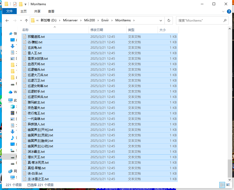Click the Forward navigation arrow
Screen dimensions: 234x190
pyautogui.click(x=15, y=21)
